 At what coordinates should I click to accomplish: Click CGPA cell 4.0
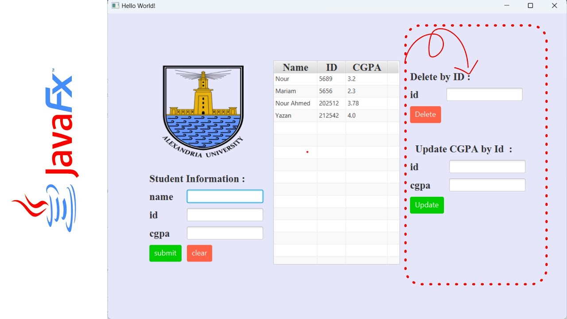366,116
